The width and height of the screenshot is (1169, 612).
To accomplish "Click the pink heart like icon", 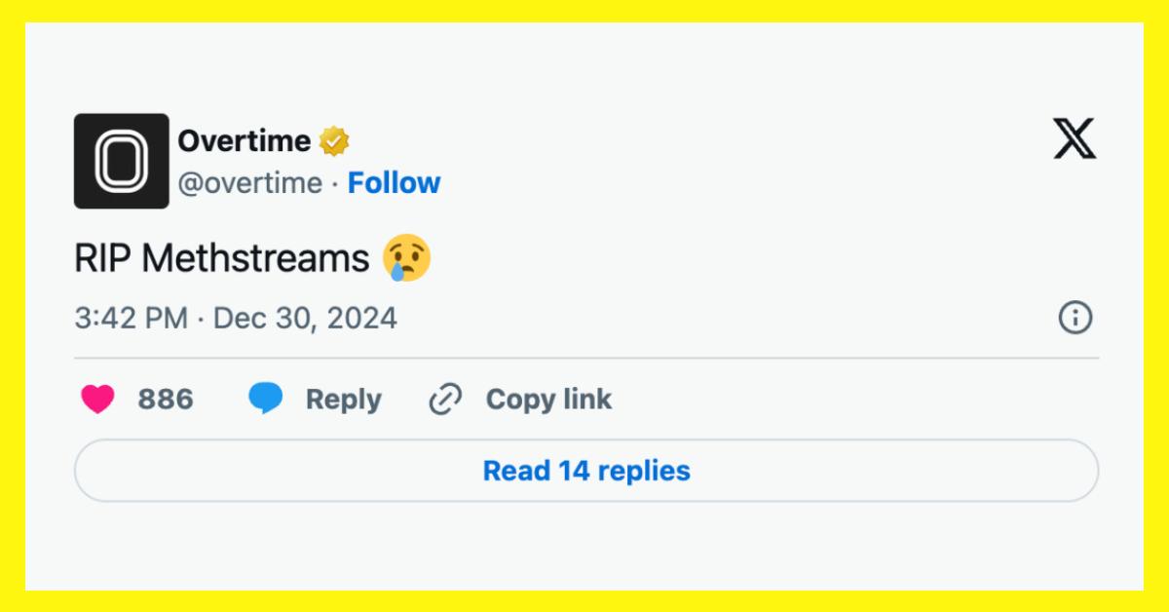I will [96, 399].
